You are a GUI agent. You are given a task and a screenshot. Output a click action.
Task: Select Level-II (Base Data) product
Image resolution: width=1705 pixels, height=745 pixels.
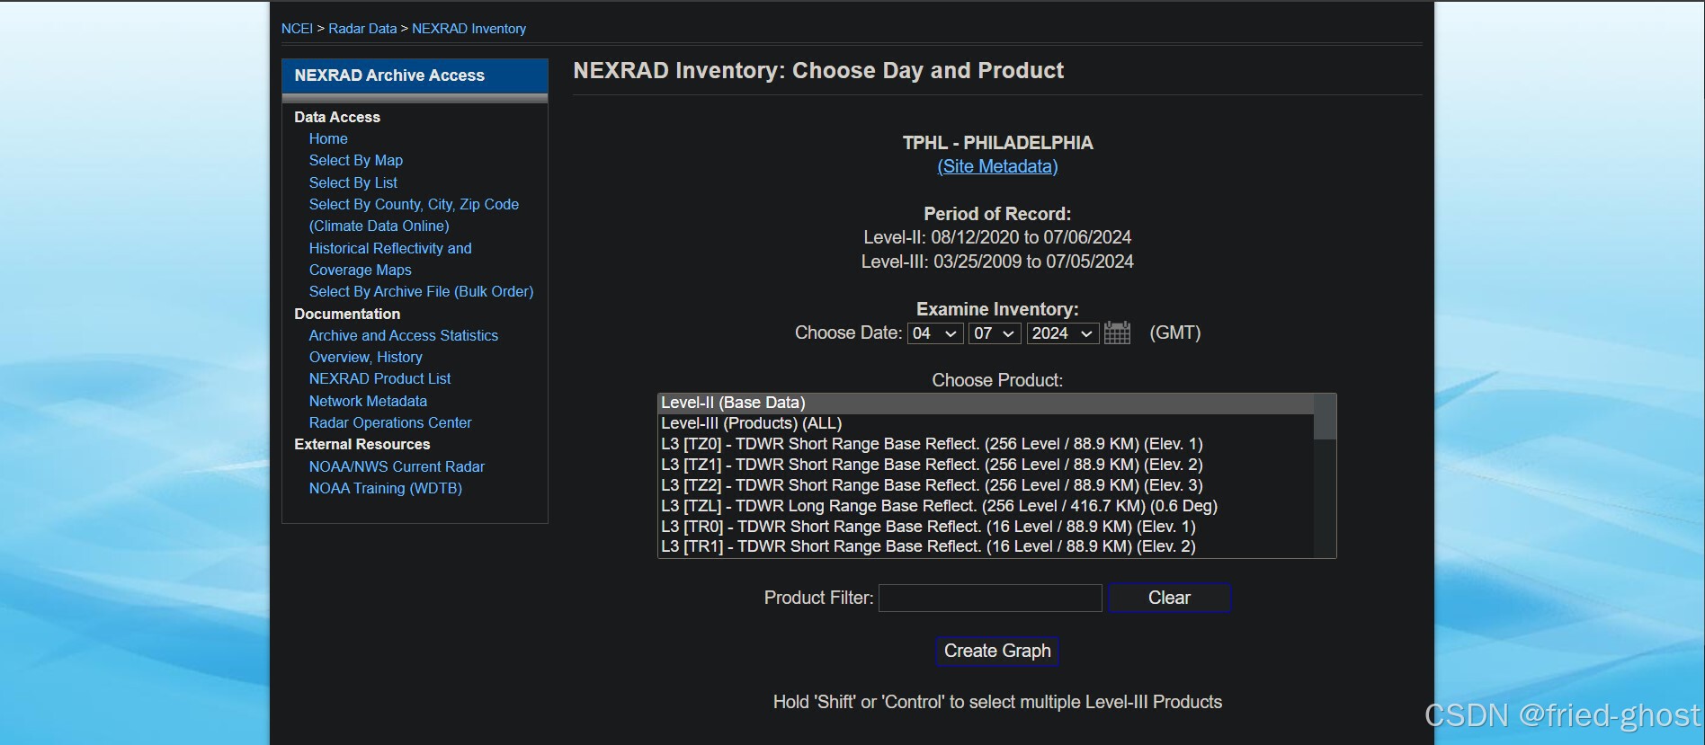tap(986, 403)
